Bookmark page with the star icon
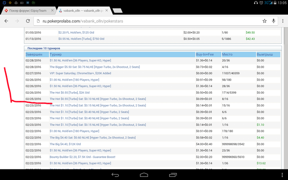 (265, 21)
